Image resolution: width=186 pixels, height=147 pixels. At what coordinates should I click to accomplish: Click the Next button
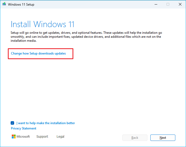point(163,138)
